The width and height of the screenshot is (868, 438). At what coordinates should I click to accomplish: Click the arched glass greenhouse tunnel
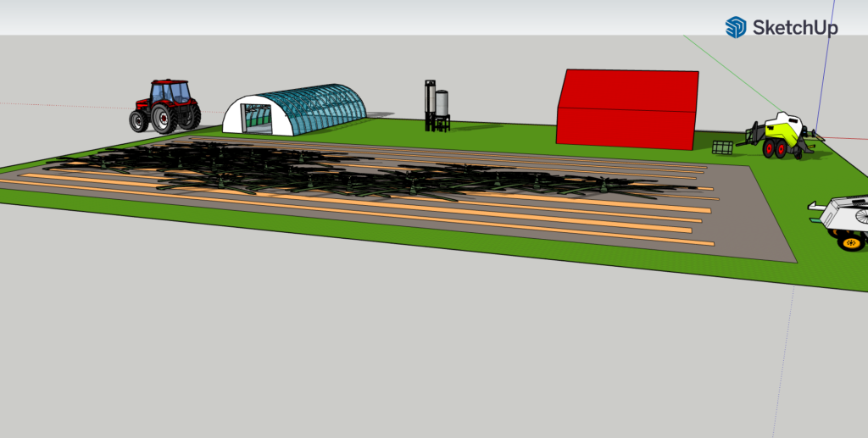(294, 110)
